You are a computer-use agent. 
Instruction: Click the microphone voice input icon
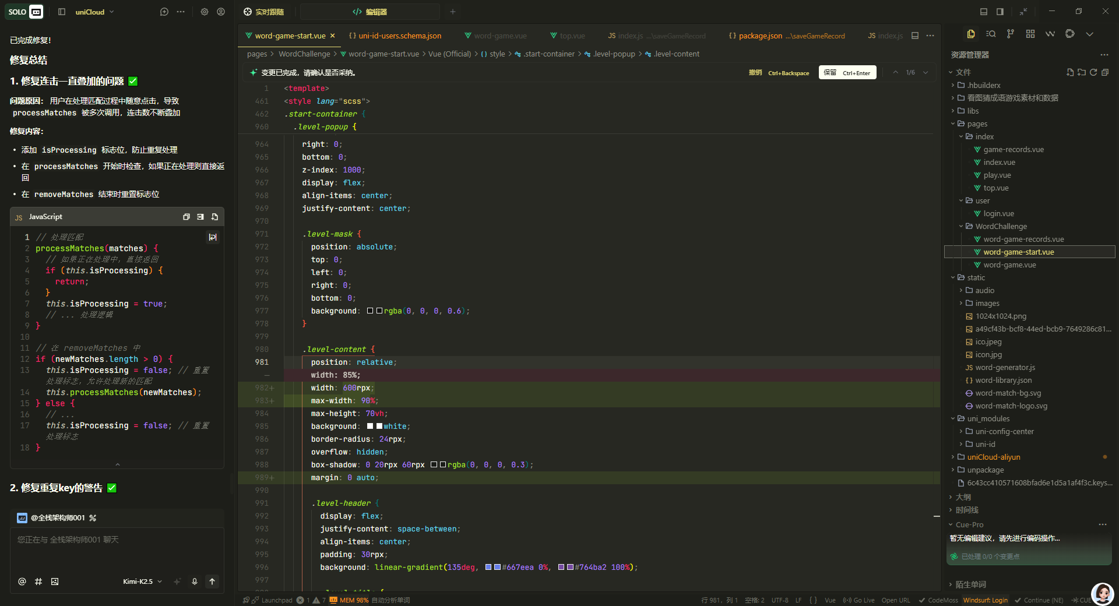click(x=195, y=582)
